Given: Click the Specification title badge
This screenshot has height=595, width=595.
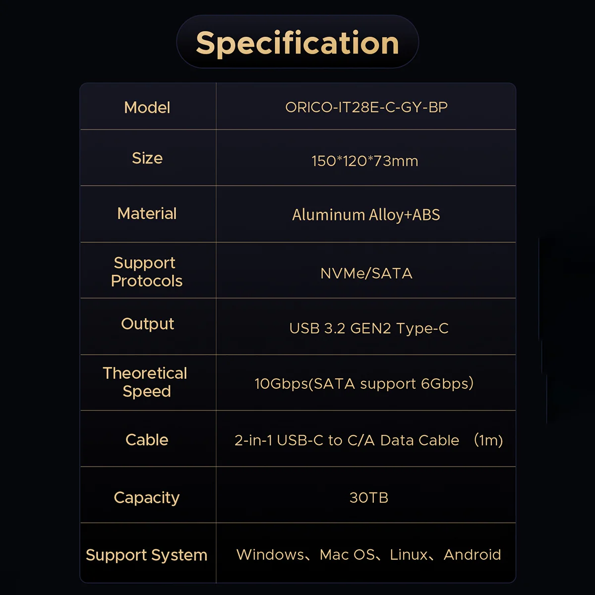Looking at the screenshot, I should 297,42.
